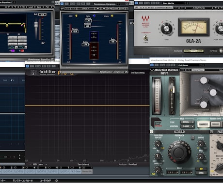Toggle Filters section power button

[x=211, y=132]
